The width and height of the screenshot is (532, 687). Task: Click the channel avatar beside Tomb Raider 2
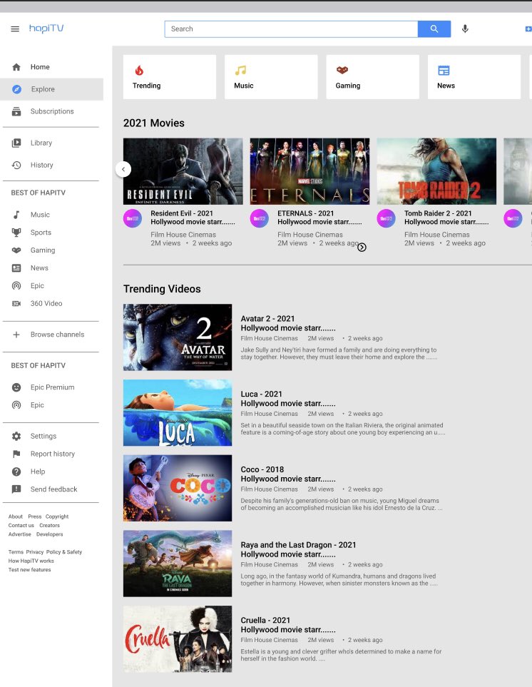387,218
